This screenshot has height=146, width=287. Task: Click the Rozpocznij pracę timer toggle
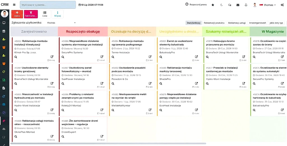pyautogui.click(x=196, y=4)
